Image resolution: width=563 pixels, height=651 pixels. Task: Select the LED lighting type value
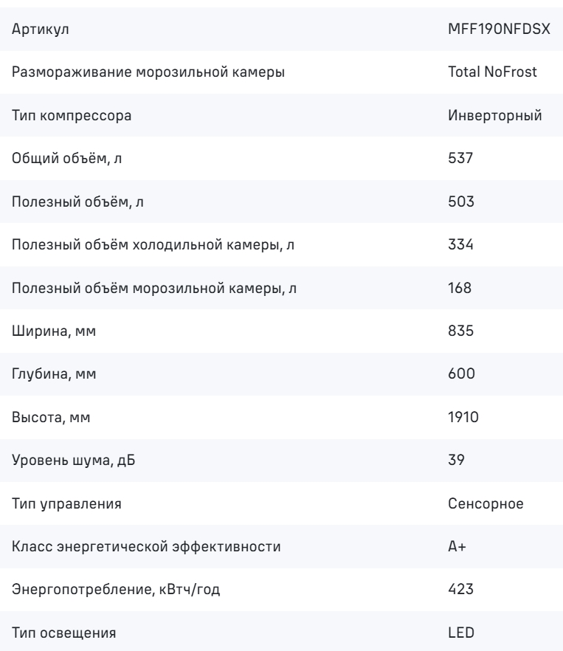click(x=461, y=633)
